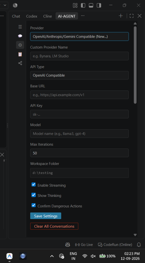Click the settings scrollbar up arrow
145x263 pixels.
coord(135,23)
